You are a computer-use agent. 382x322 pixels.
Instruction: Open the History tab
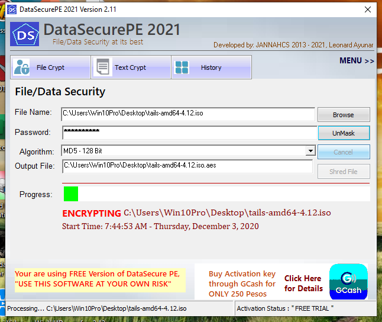(x=211, y=67)
